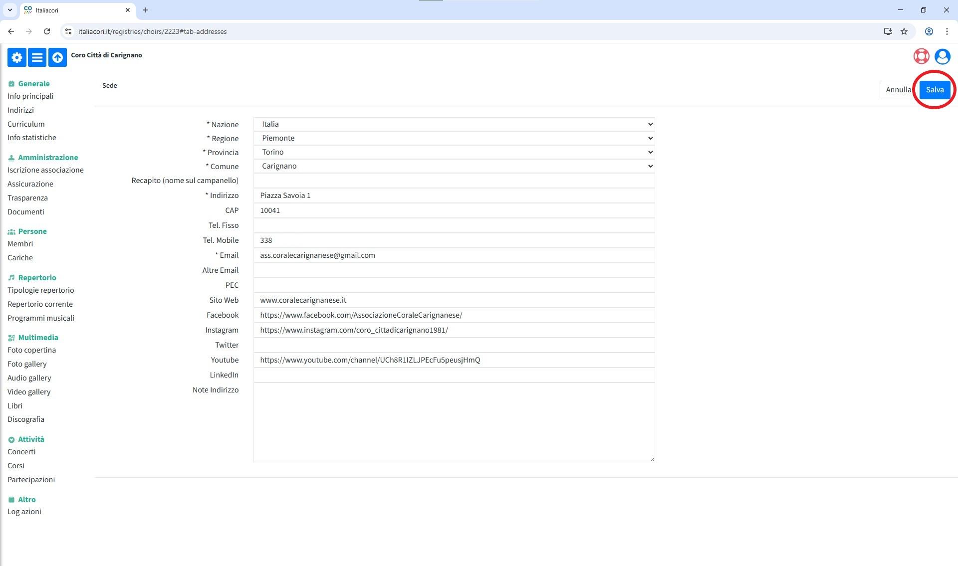Open the Chrome three-dot menu

(947, 31)
